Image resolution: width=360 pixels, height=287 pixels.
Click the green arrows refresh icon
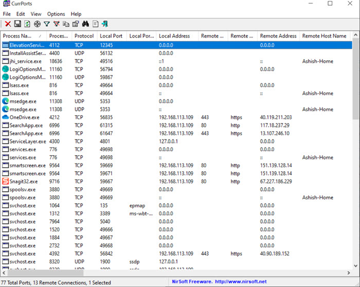pyautogui.click(x=27, y=24)
